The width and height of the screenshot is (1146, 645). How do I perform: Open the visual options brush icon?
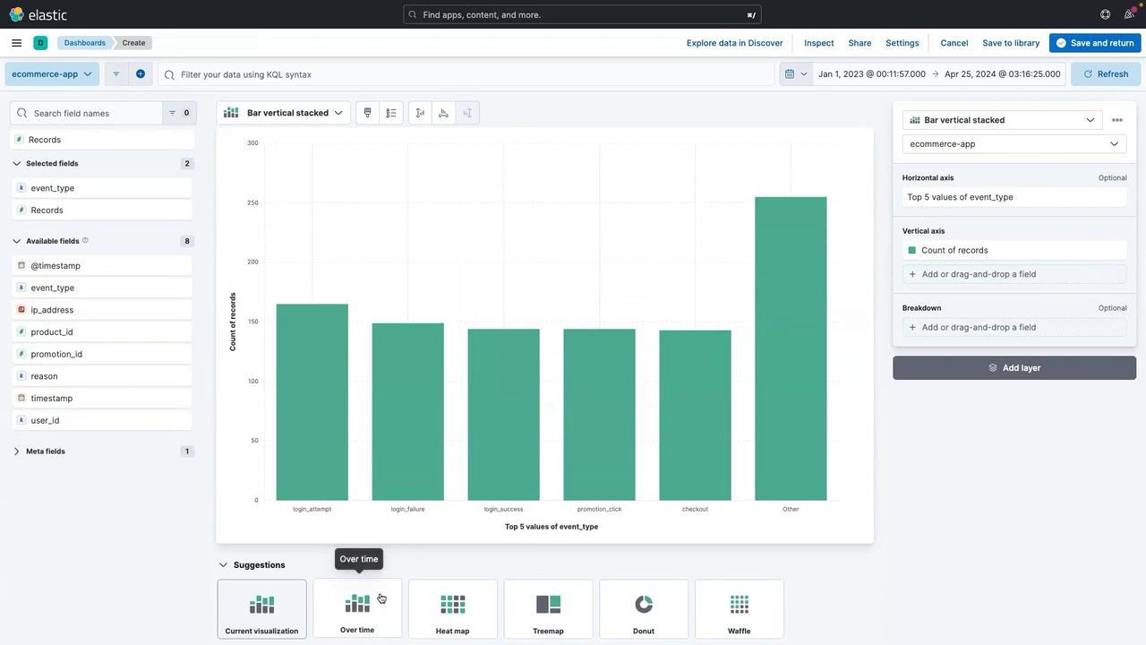[x=367, y=113]
